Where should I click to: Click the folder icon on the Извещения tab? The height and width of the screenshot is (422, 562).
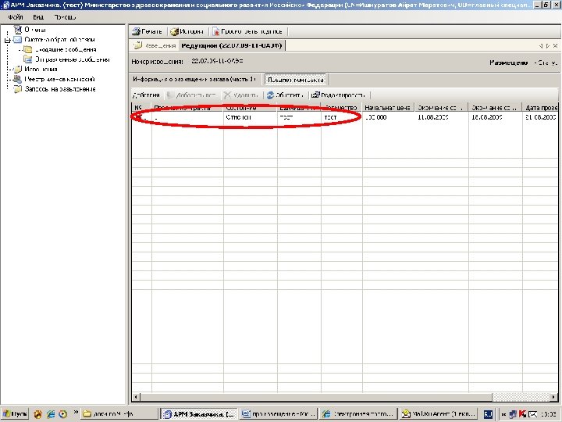[x=137, y=45]
